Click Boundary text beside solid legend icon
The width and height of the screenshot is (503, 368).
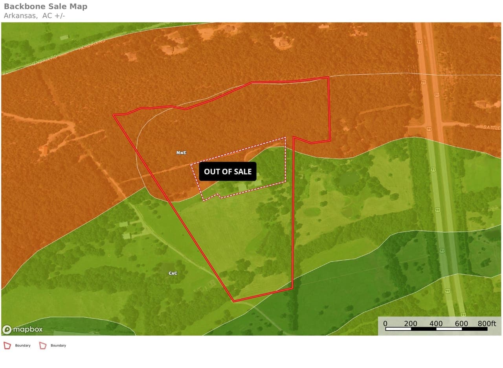point(23,346)
